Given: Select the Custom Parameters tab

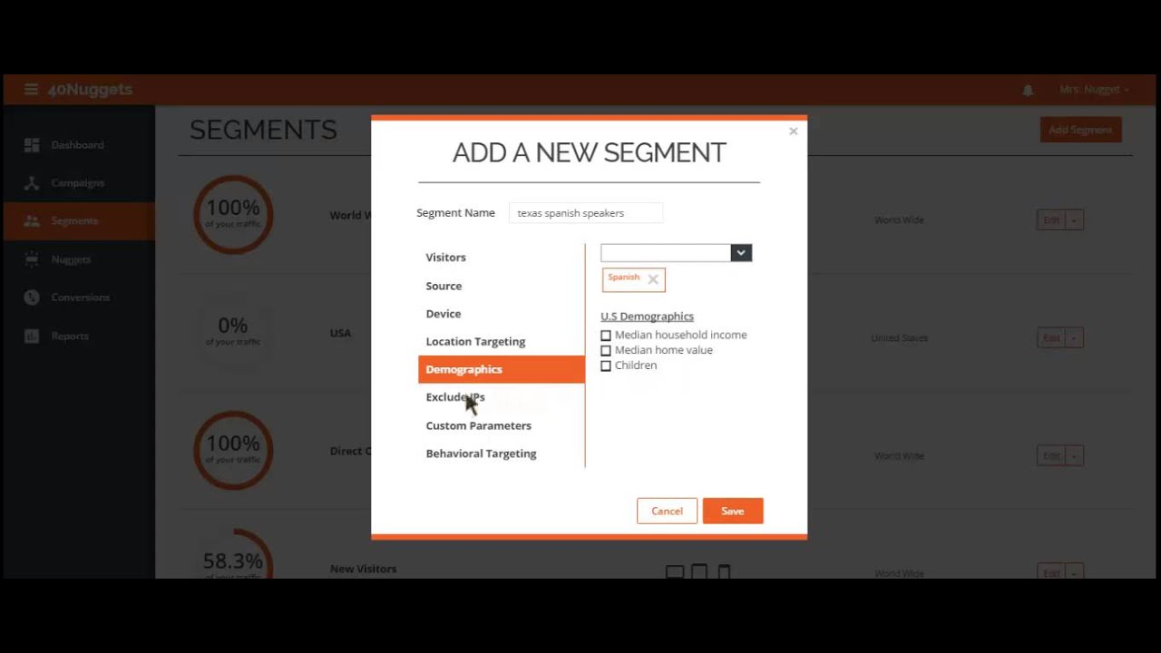Looking at the screenshot, I should [501, 425].
